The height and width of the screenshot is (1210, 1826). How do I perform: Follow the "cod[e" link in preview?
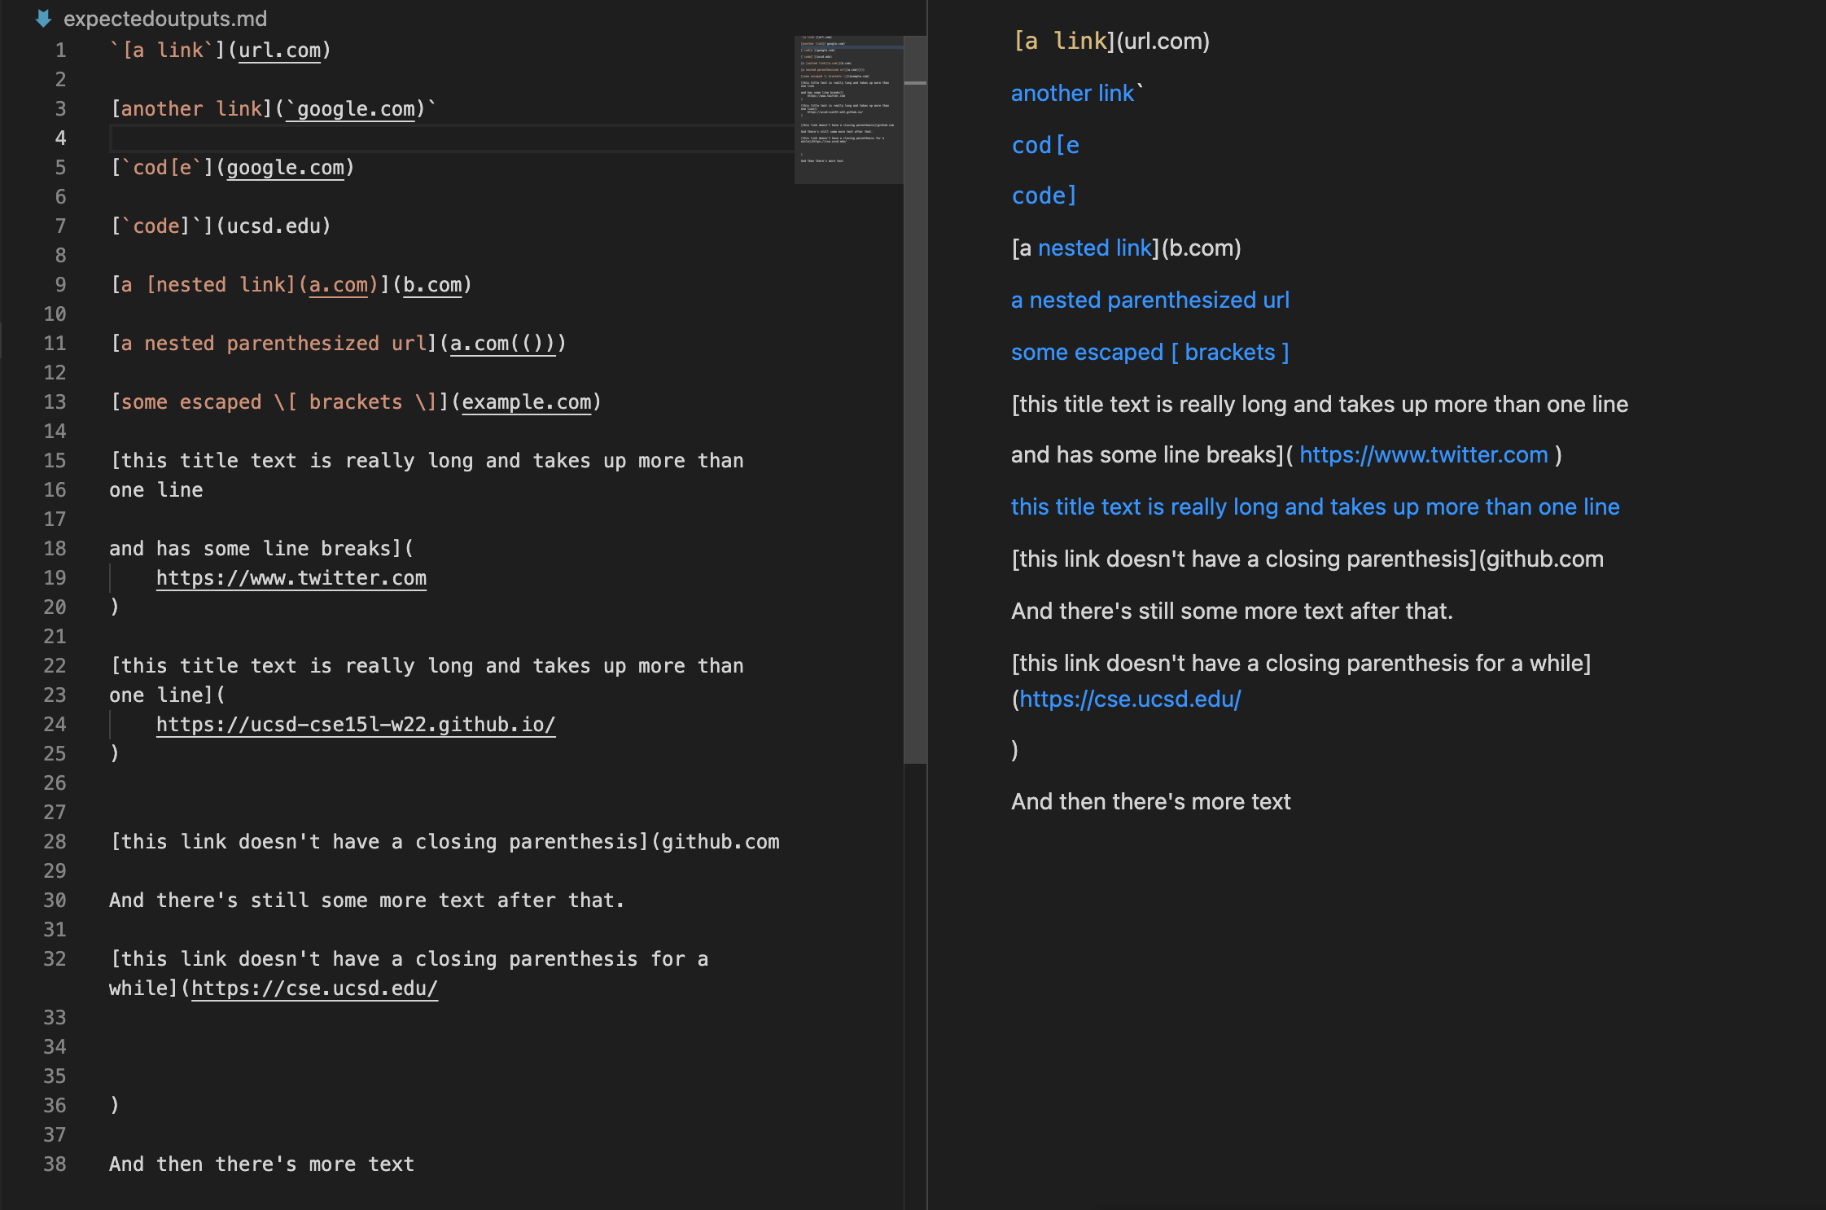tap(1045, 145)
